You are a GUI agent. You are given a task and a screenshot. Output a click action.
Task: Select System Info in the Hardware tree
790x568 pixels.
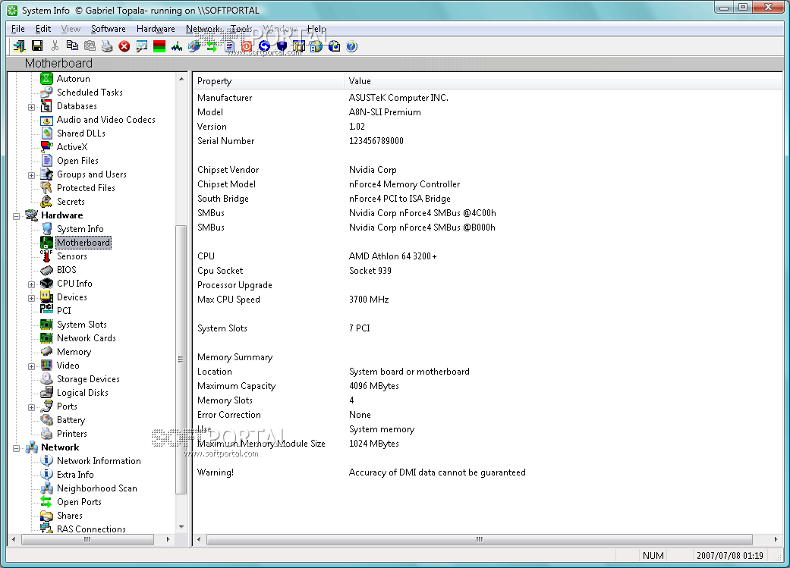80,229
